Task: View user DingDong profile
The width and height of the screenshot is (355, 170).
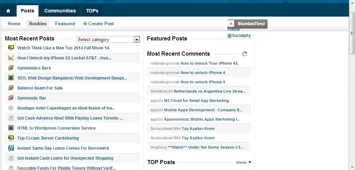Action: point(158,147)
